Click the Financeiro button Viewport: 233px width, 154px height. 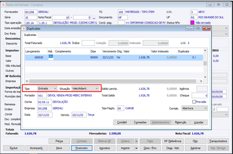(x=82, y=148)
